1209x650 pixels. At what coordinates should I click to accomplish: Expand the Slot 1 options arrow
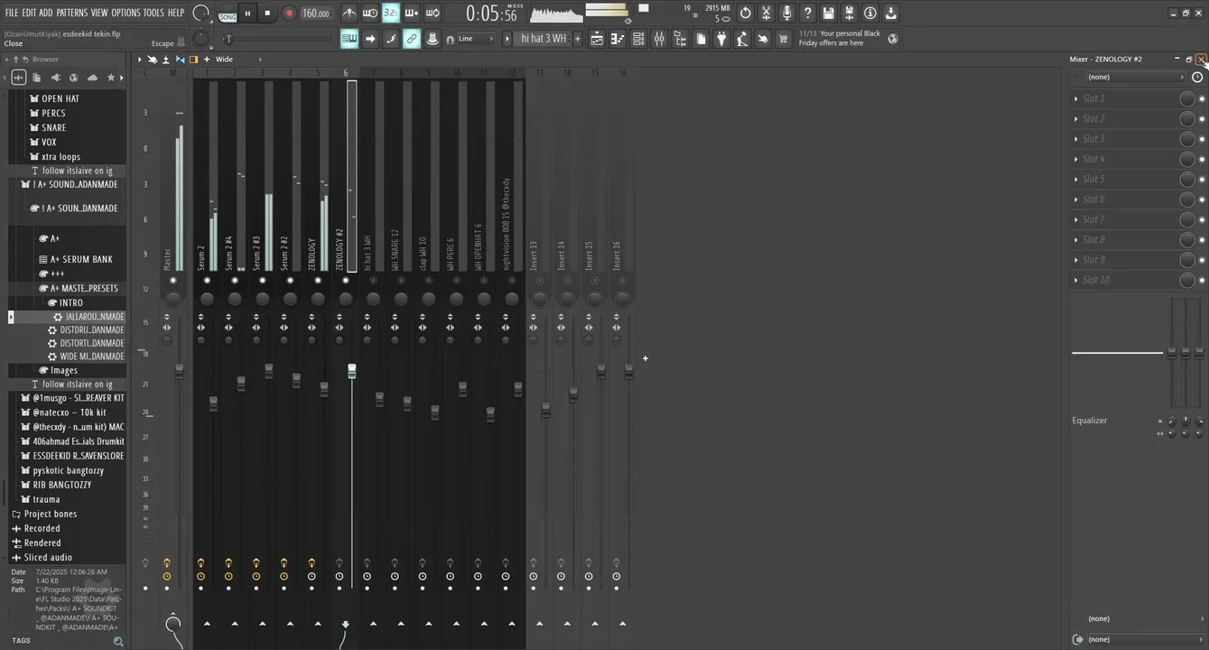(1076, 98)
